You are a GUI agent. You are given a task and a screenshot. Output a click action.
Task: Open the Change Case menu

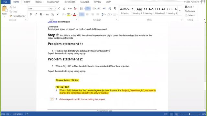[x=70, y=9]
